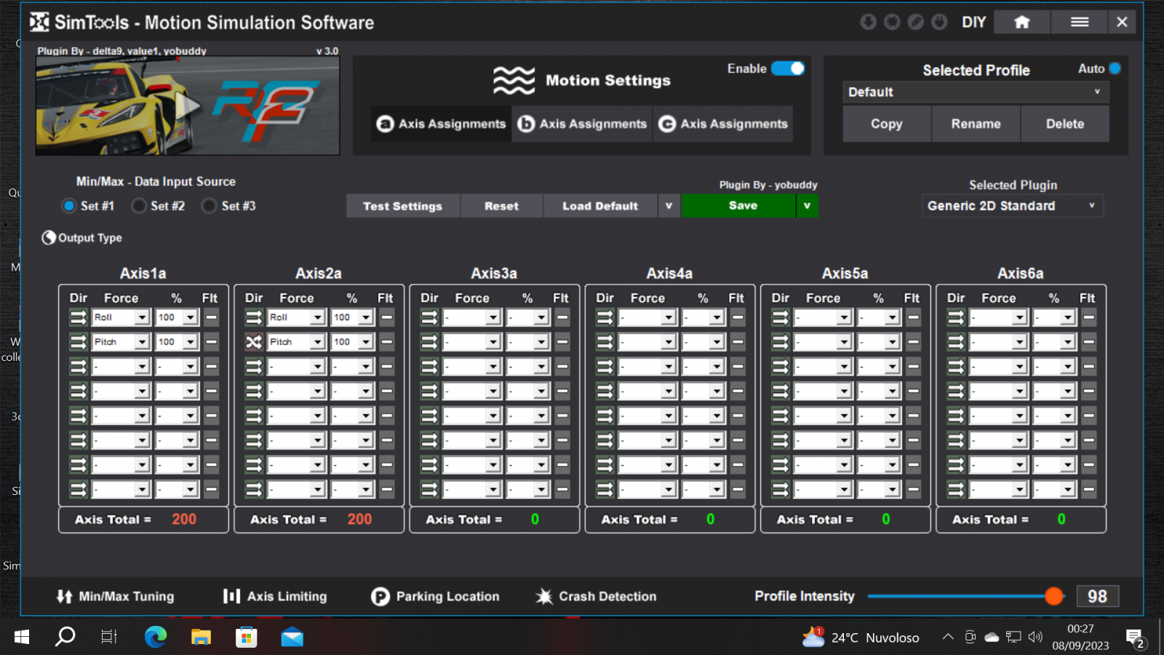1164x655 pixels.
Task: Click Axis1a Roll row filter minus icon
Action: pos(211,317)
